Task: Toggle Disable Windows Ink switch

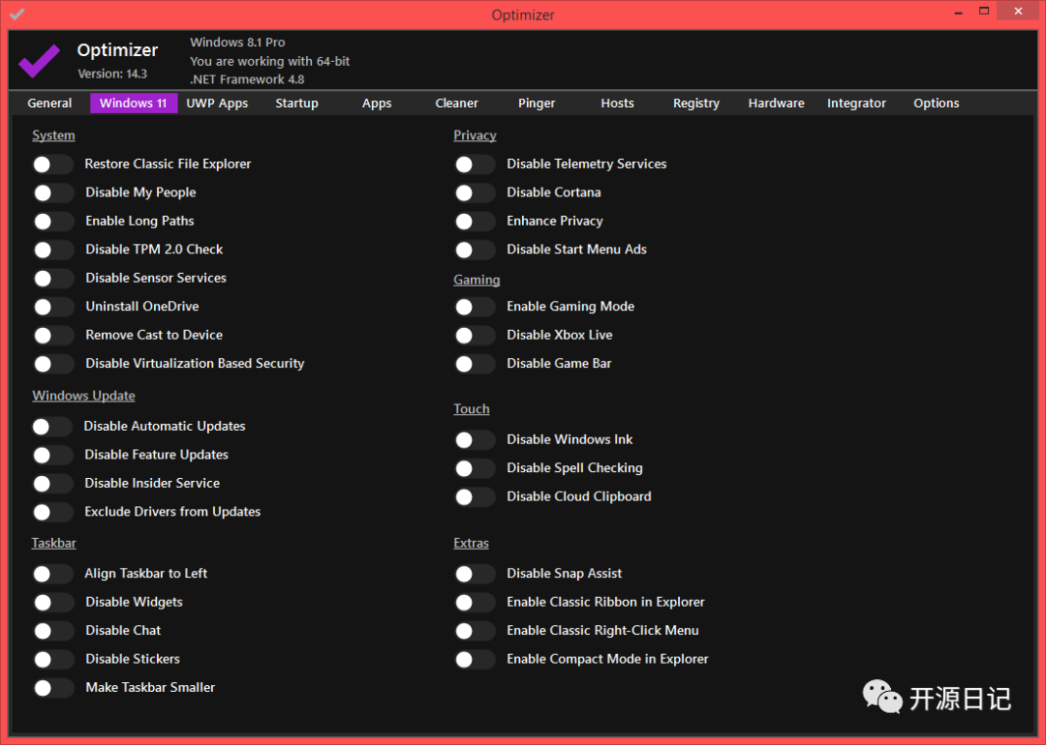Action: tap(475, 440)
